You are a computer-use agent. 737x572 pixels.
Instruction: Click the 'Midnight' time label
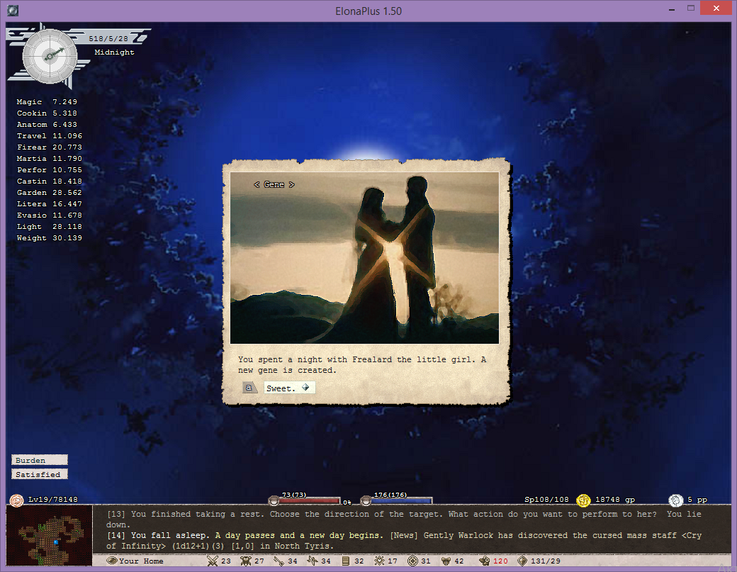(114, 52)
